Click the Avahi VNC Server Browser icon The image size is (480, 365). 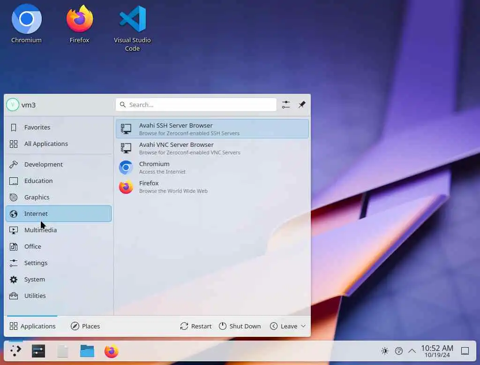126,148
